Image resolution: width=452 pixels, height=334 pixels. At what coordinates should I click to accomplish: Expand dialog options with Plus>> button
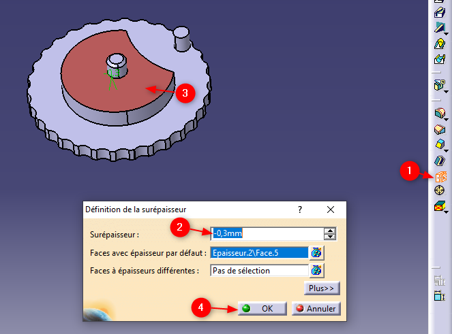click(322, 288)
